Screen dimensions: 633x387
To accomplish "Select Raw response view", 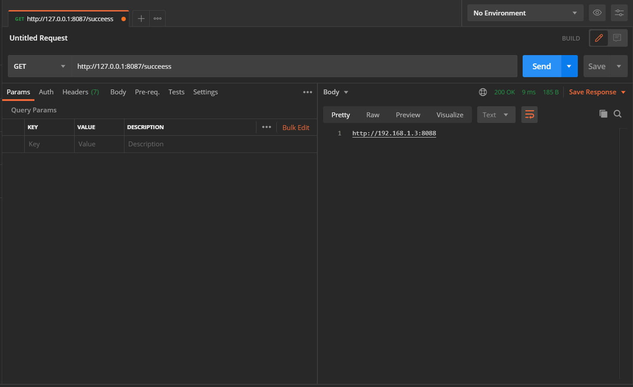I will (373, 115).
